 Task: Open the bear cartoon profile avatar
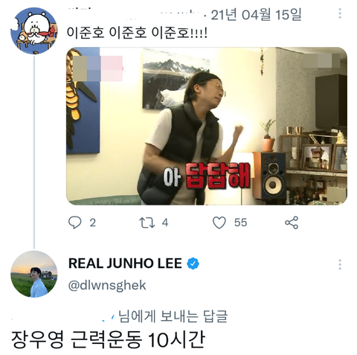(x=33, y=31)
